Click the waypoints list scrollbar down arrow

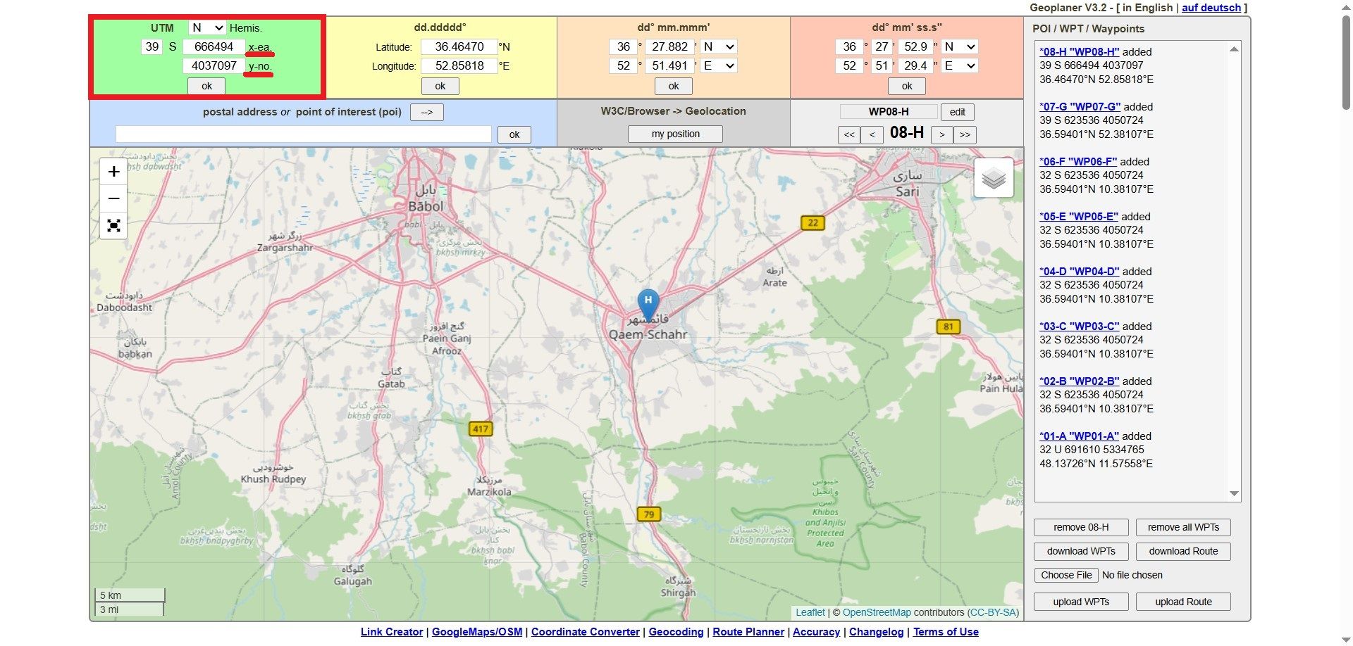coord(1234,494)
